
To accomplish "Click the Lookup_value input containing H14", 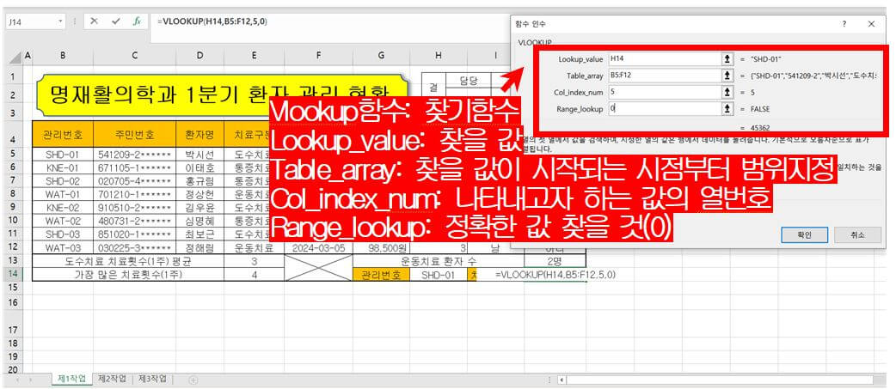I will point(665,58).
